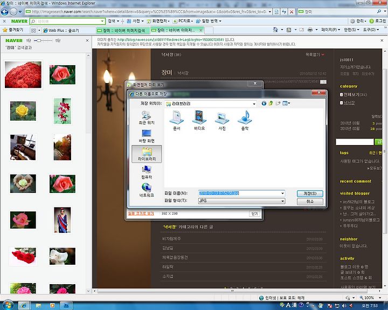Image resolution: width=388 pixels, height=310 pixels.
Task: Click the browser forward button
Action: [x=13, y=12]
